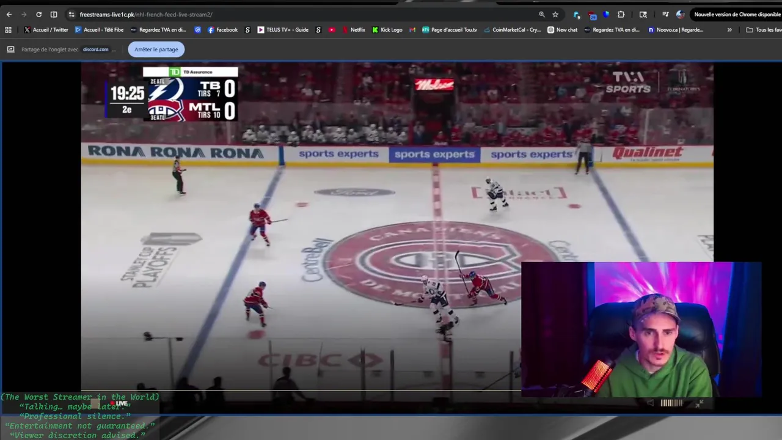
Task: Open the Chrome profile avatar
Action: tap(680, 14)
